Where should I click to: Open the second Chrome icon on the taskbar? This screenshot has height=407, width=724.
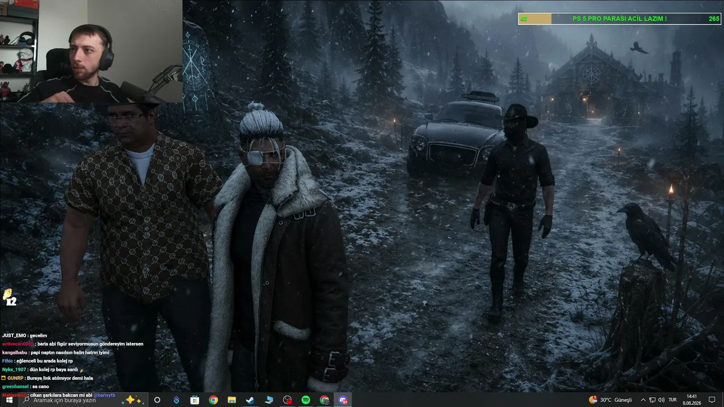coord(324,400)
